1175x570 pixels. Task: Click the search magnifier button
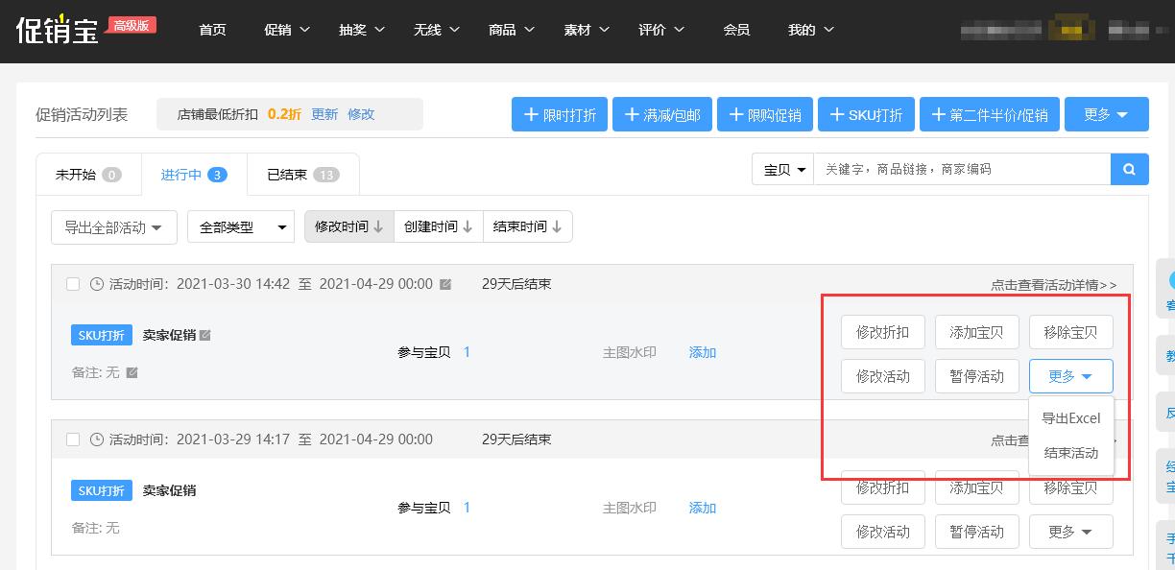click(1129, 169)
